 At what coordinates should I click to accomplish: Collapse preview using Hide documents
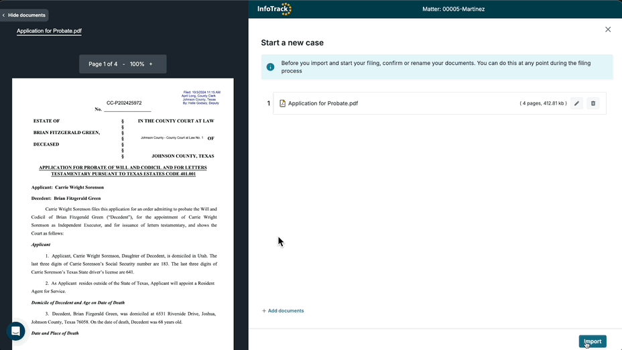[x=24, y=15]
